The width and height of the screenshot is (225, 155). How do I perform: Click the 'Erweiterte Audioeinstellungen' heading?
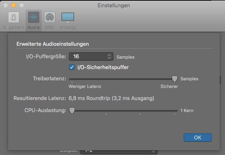53,44
